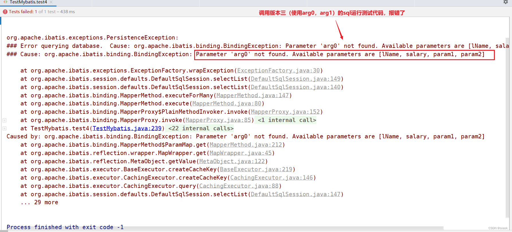Open MapperMethod.java:212 link

[x=246, y=145]
